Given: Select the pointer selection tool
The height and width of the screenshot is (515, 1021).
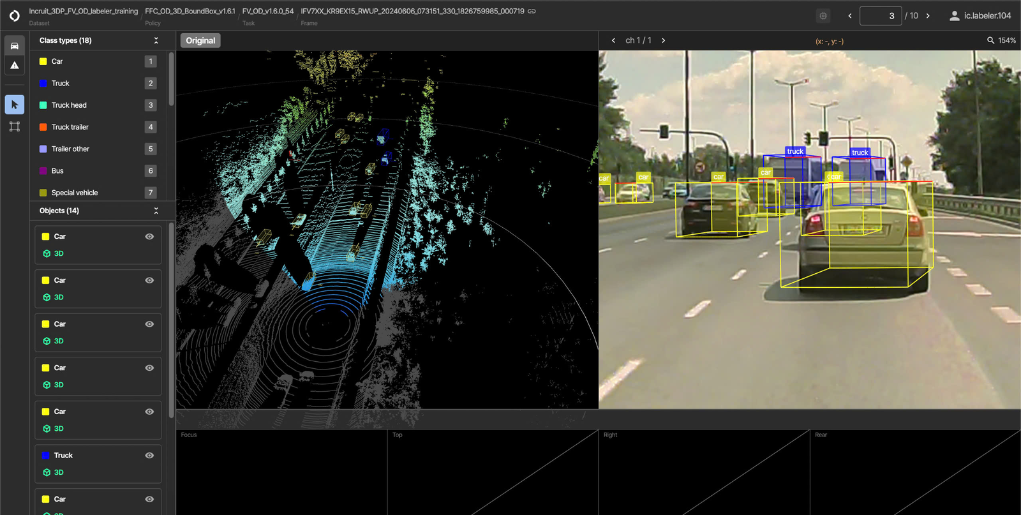Looking at the screenshot, I should [14, 105].
